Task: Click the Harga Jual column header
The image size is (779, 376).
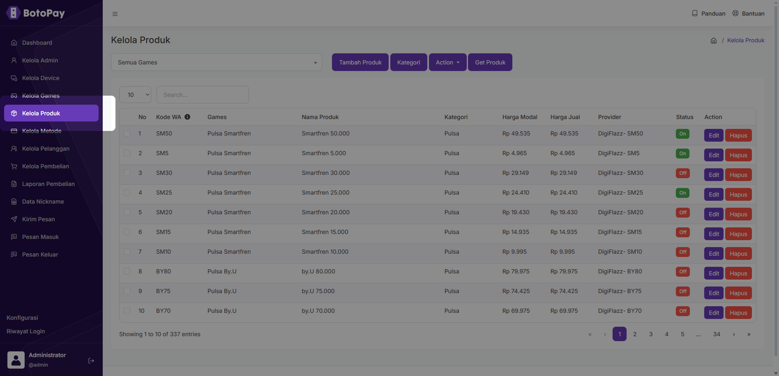Action: 565,117
